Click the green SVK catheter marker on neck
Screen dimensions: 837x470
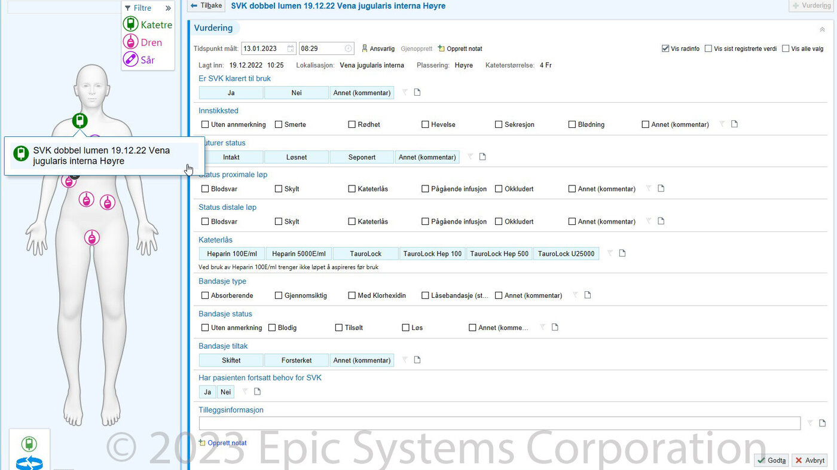(x=80, y=121)
